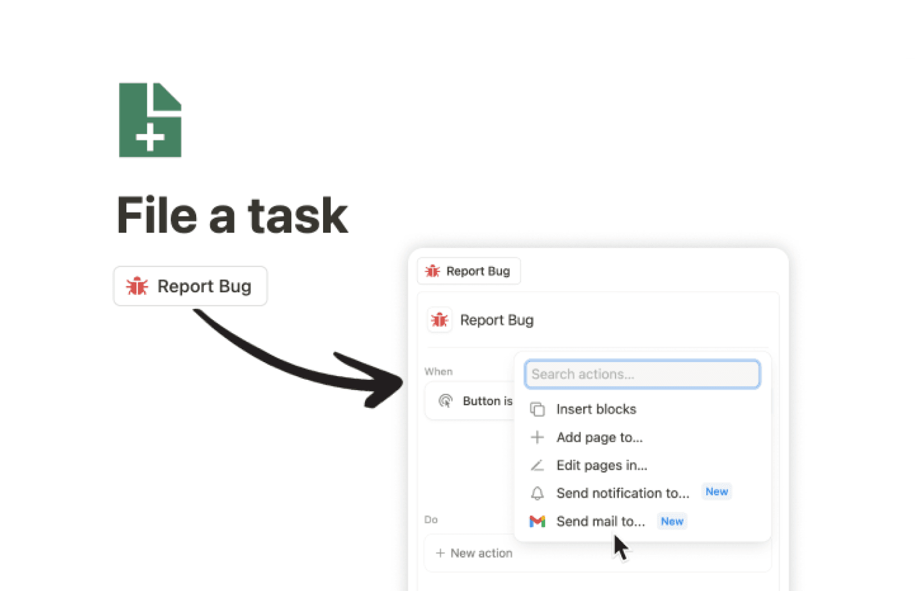Image resolution: width=916 pixels, height=591 pixels.
Task: Click the plus icon beside Add page to
Action: click(537, 437)
